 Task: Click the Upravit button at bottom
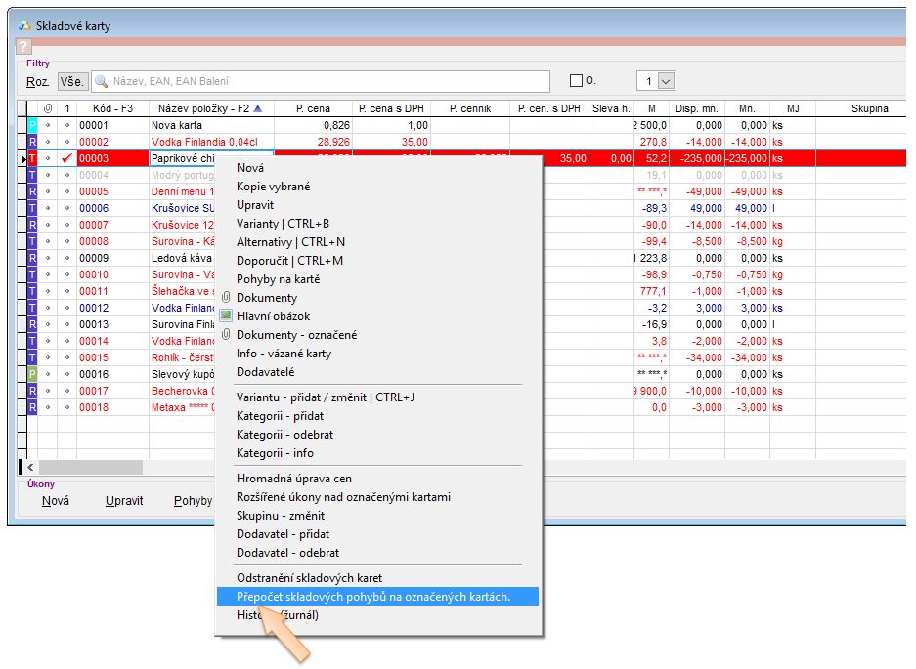coord(124,501)
